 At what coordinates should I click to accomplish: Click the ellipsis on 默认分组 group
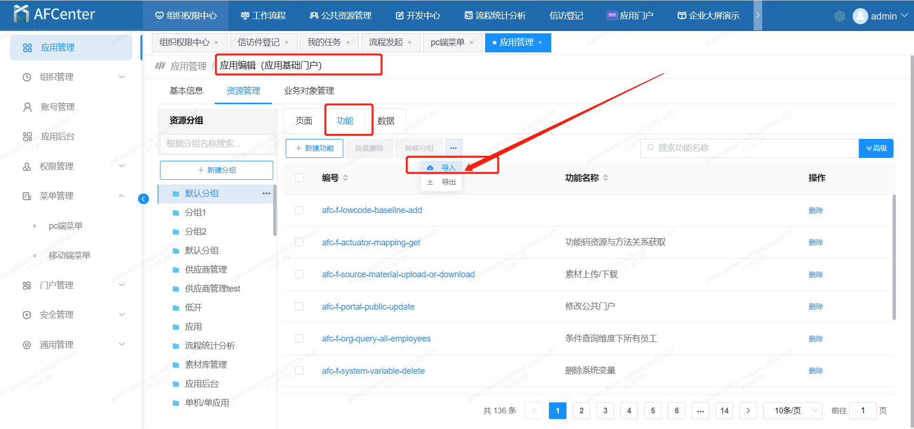266,194
